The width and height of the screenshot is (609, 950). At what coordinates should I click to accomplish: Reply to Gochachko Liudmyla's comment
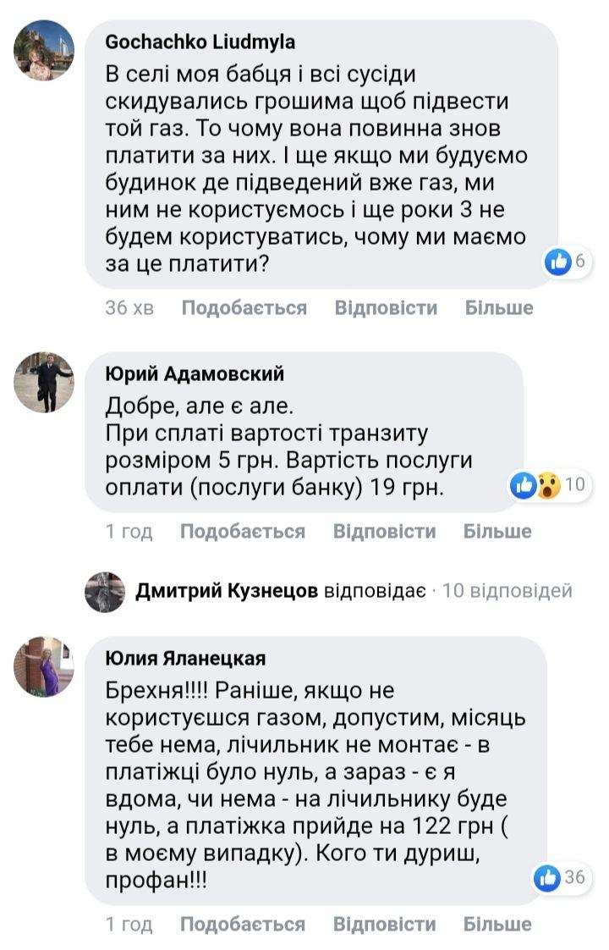pyautogui.click(x=386, y=307)
